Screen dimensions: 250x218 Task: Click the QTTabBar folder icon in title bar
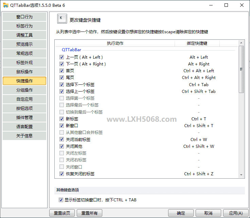5,5
